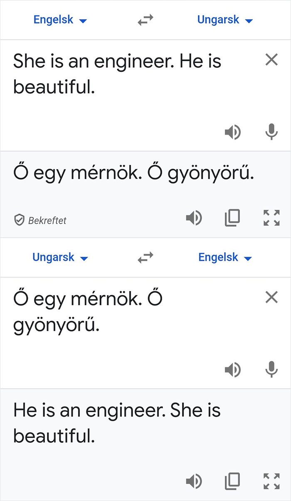The image size is (291, 501).
Task: Swap Engelsk and Ungarsk languages
Action: click(145, 20)
